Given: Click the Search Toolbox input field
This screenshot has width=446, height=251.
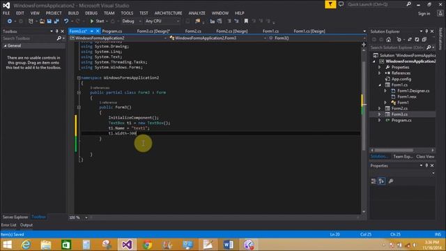Looking at the screenshot, I should click(x=29, y=38).
